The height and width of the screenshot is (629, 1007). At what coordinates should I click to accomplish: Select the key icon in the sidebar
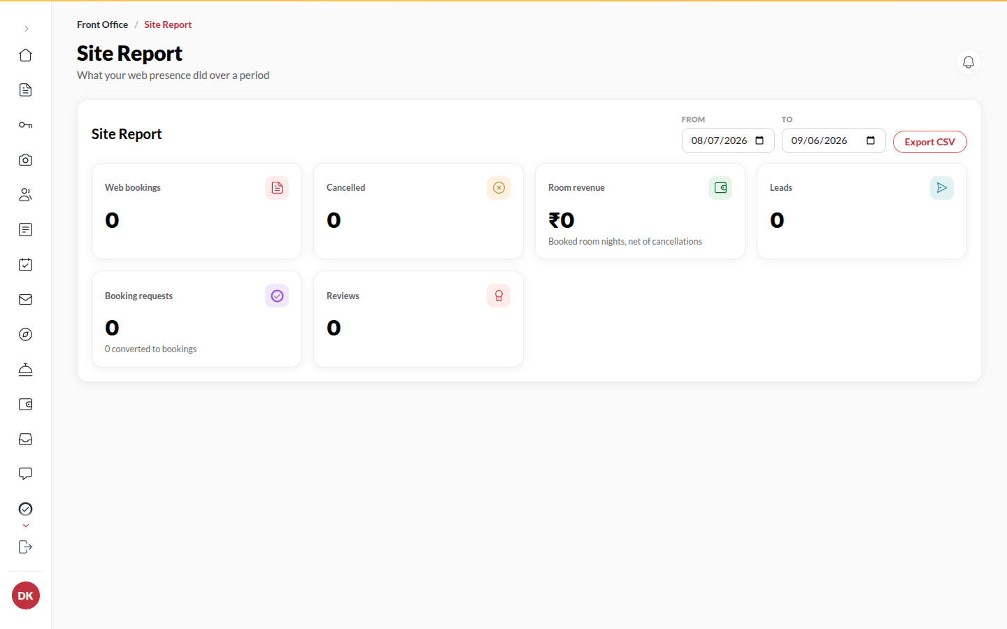[x=26, y=125]
